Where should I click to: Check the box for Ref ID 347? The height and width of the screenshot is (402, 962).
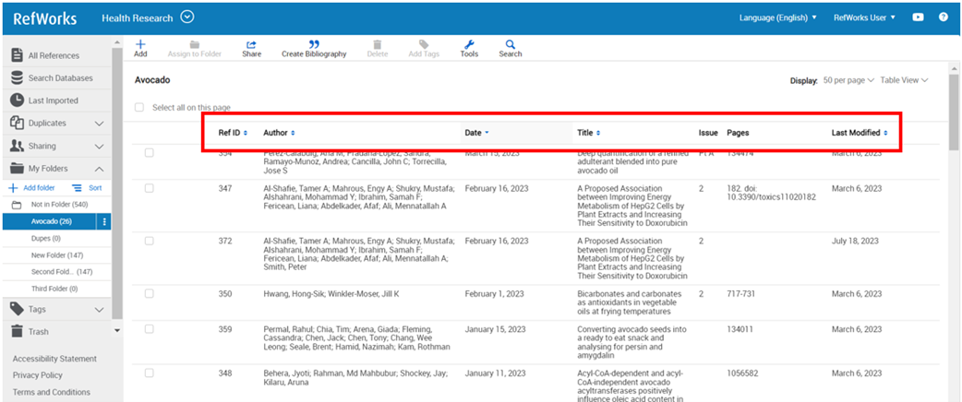(x=149, y=189)
